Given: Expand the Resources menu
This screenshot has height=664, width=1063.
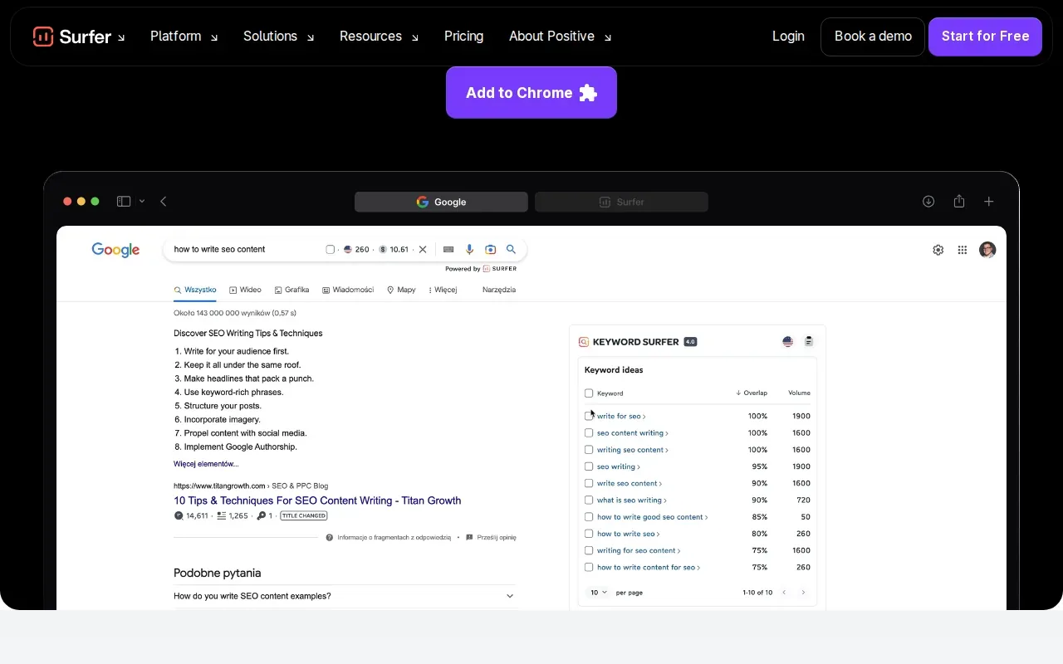Looking at the screenshot, I should click(x=379, y=37).
